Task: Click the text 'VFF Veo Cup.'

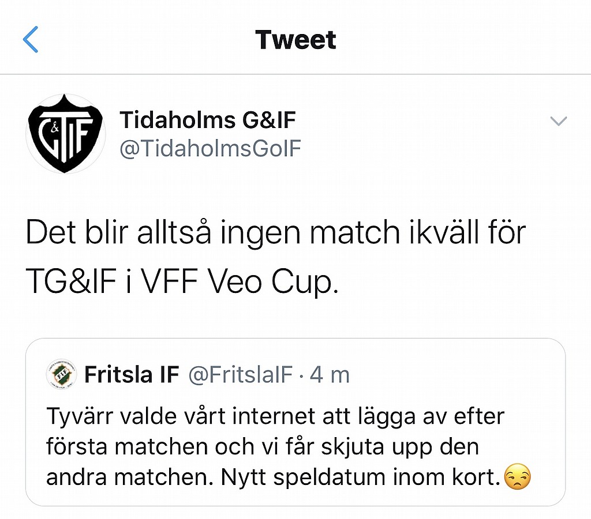Action: pyautogui.click(x=240, y=283)
